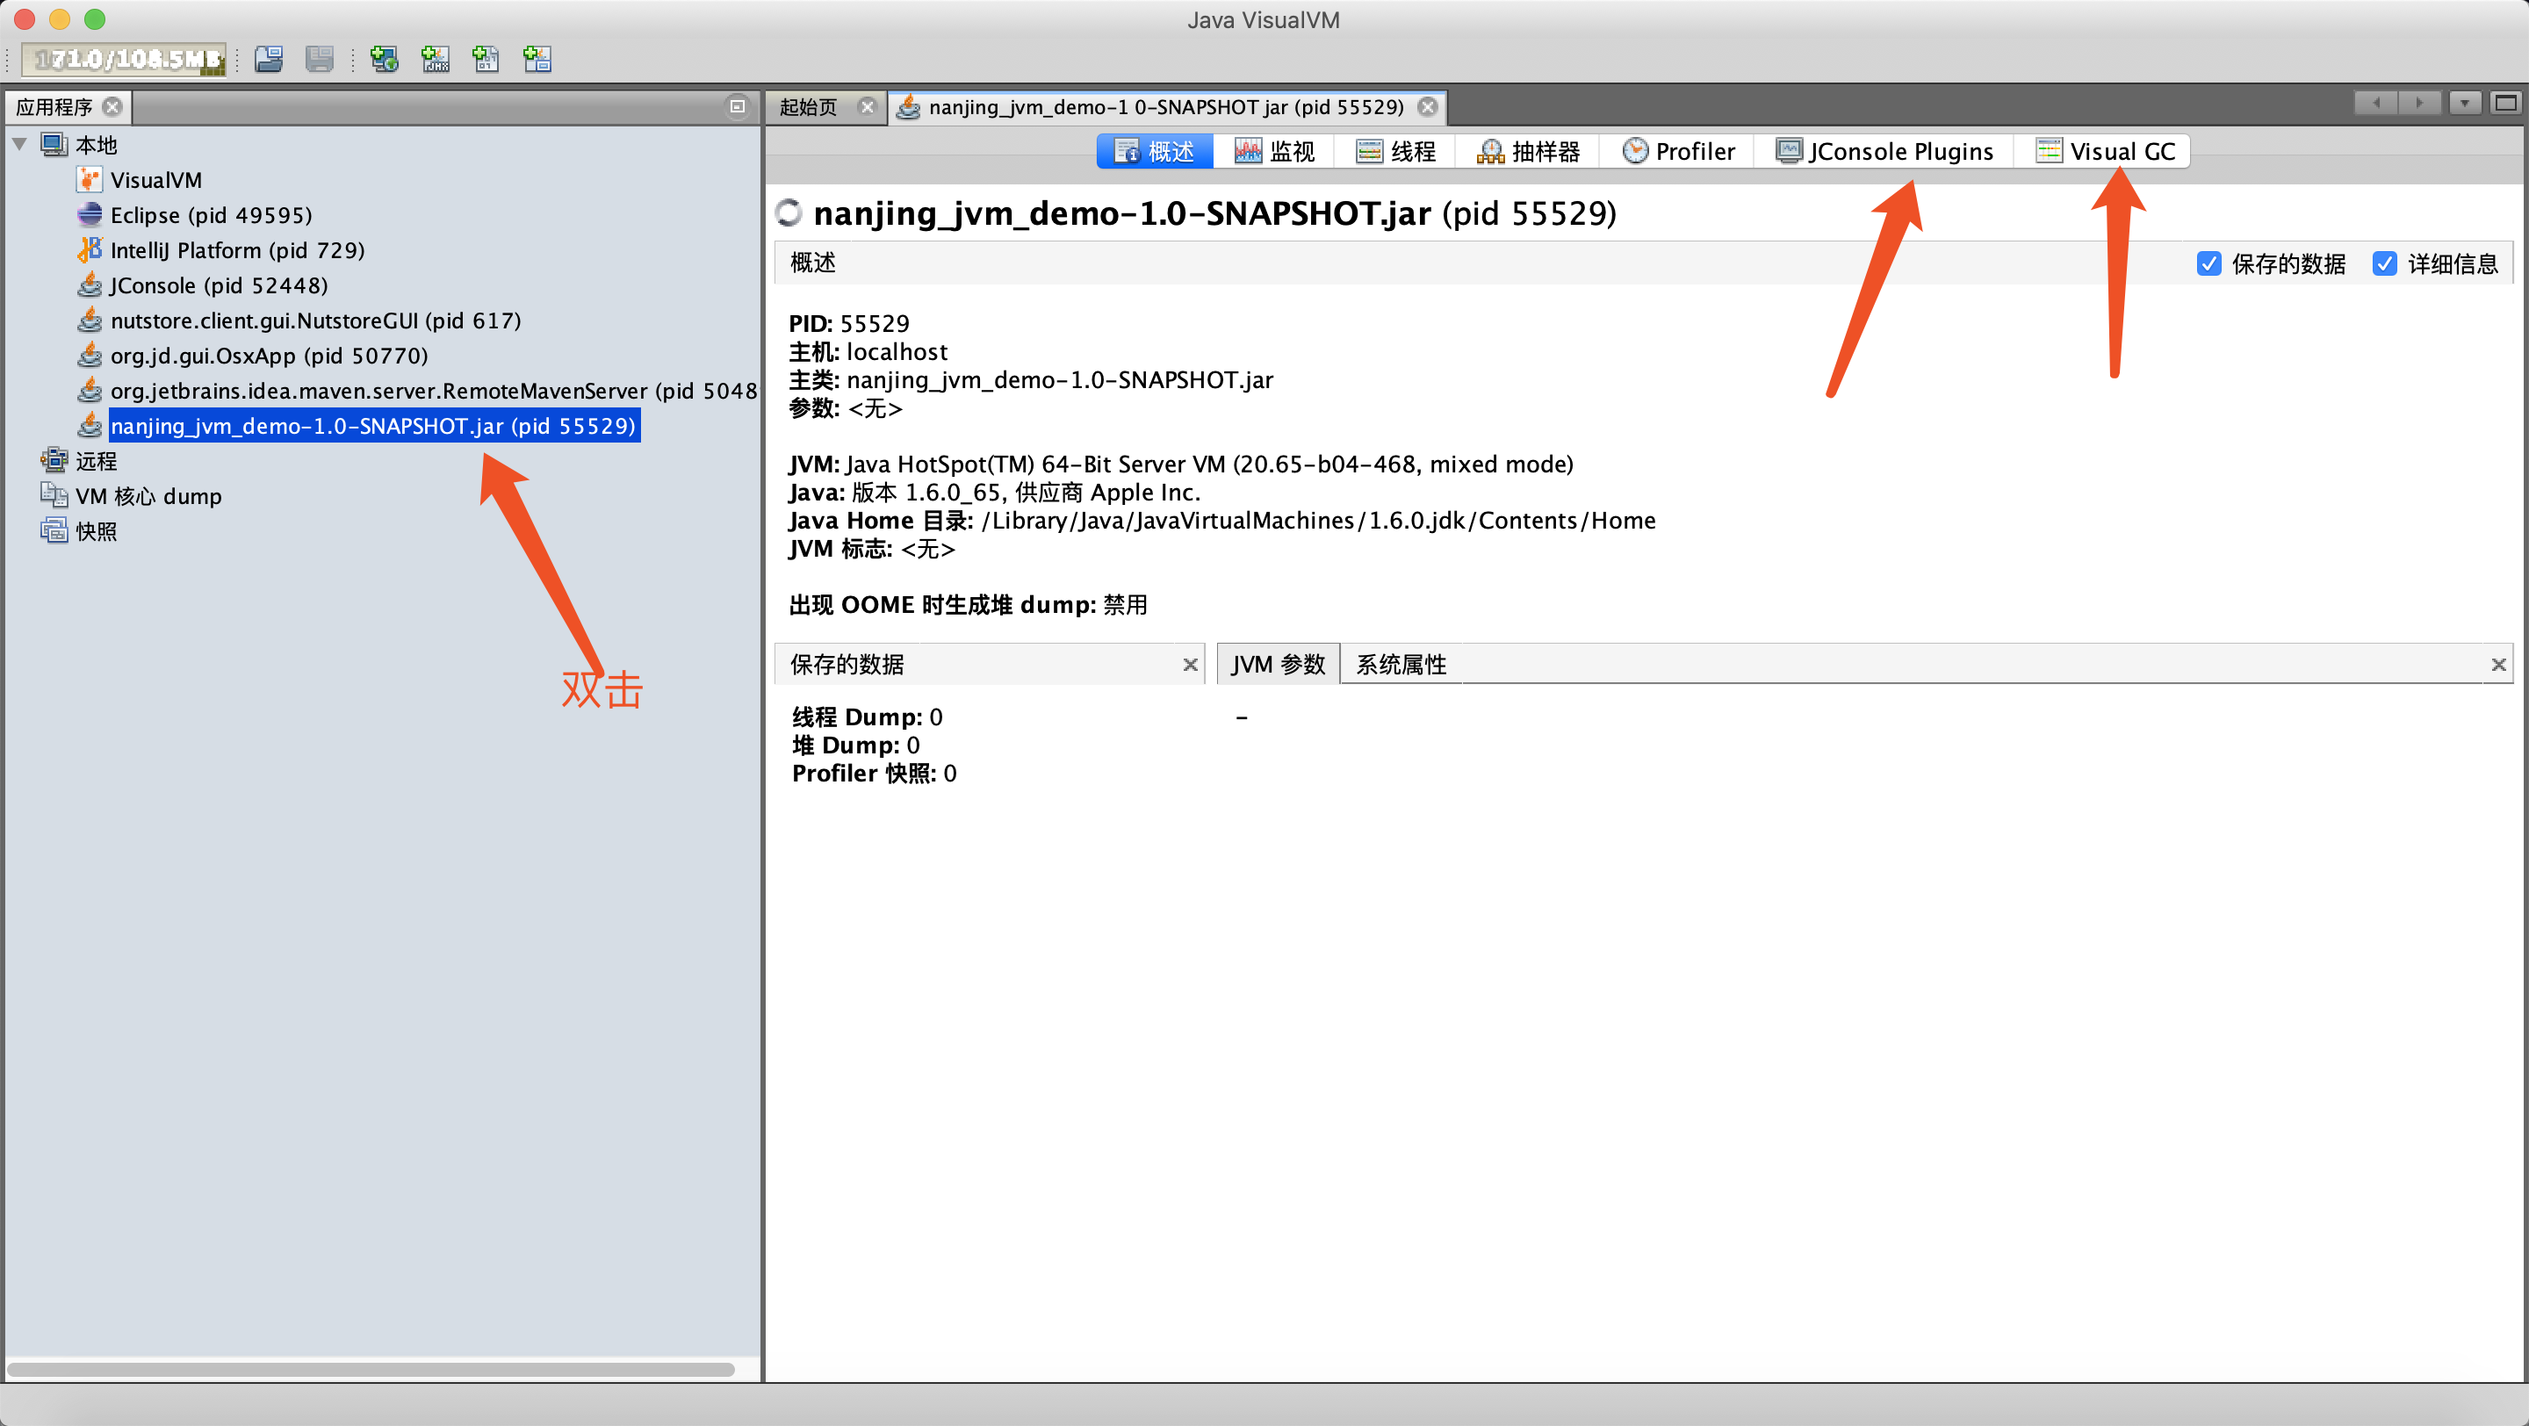Select the RemoteMavenServer tree entry
Image resolution: width=2529 pixels, height=1426 pixels.
433,391
